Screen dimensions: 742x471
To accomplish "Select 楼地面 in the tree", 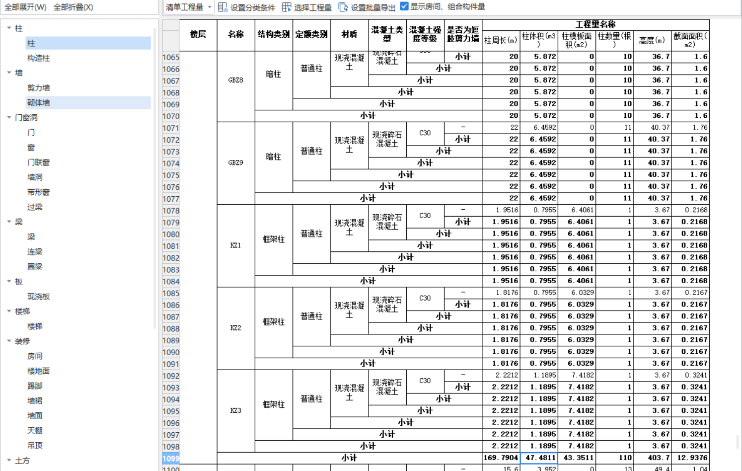I will [38, 371].
